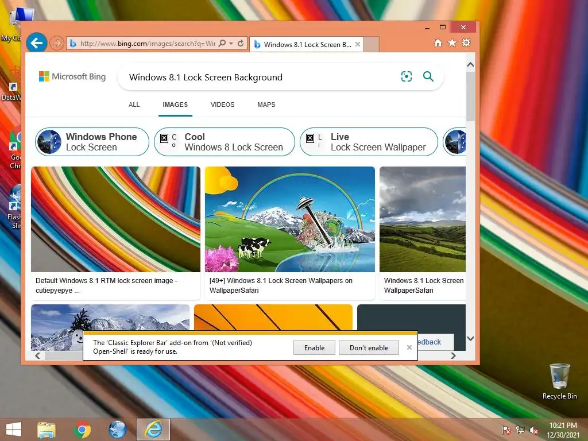Open Bing visual search camera icon

coord(407,76)
